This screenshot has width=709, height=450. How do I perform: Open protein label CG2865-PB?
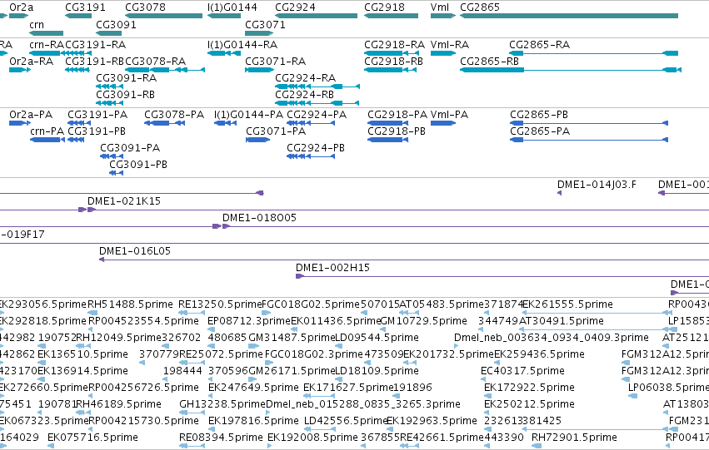tap(539, 115)
